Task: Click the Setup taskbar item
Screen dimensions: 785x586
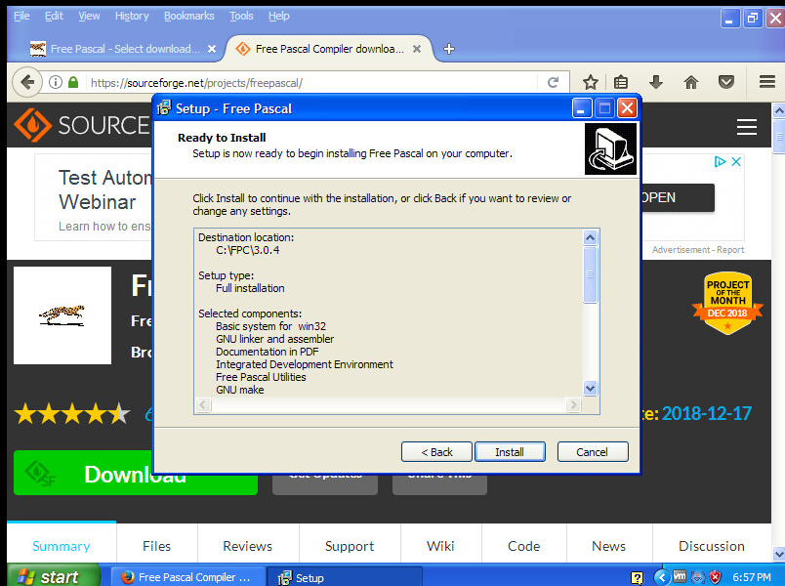Action: coord(345,577)
